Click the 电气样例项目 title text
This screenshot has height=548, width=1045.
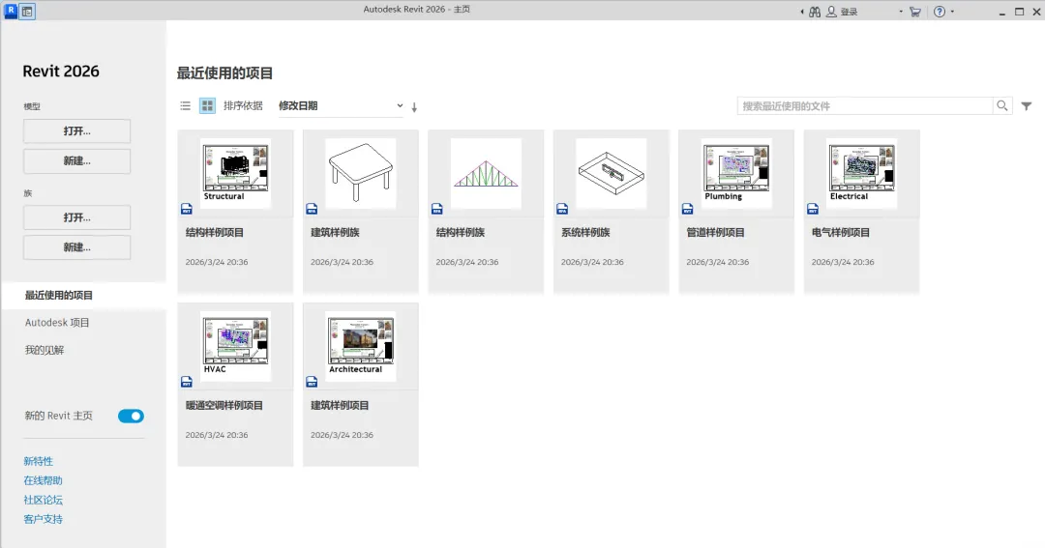tap(841, 232)
